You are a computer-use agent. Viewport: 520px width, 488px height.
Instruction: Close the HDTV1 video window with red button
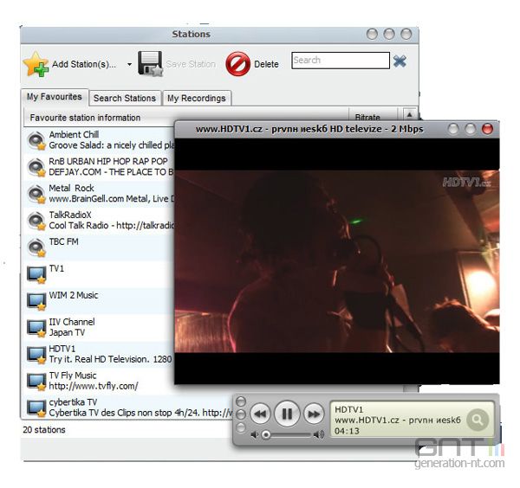[487, 129]
